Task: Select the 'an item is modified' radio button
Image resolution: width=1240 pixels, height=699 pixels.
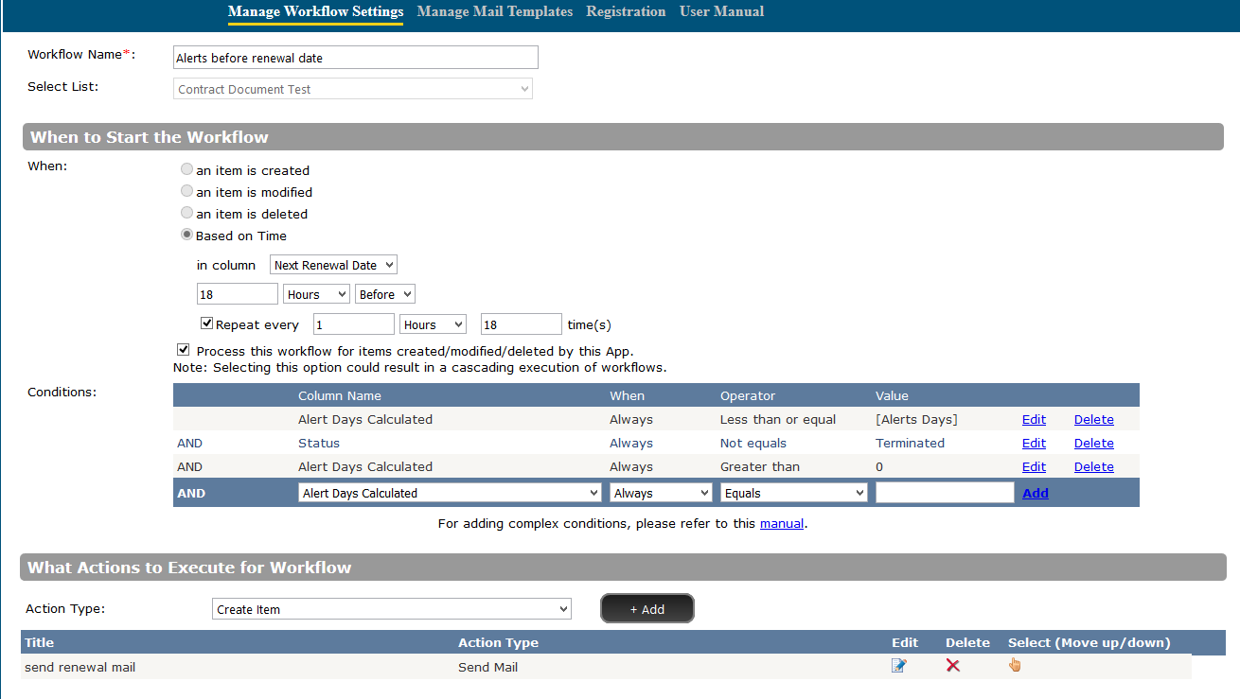Action: (x=187, y=192)
